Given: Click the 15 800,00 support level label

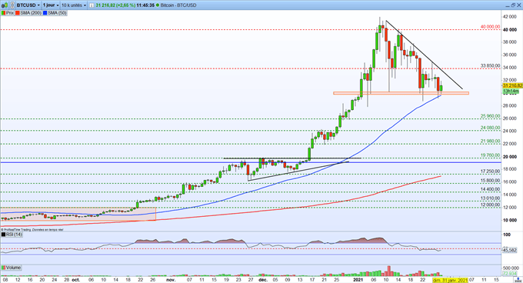Looking at the screenshot, I should click(x=491, y=180).
